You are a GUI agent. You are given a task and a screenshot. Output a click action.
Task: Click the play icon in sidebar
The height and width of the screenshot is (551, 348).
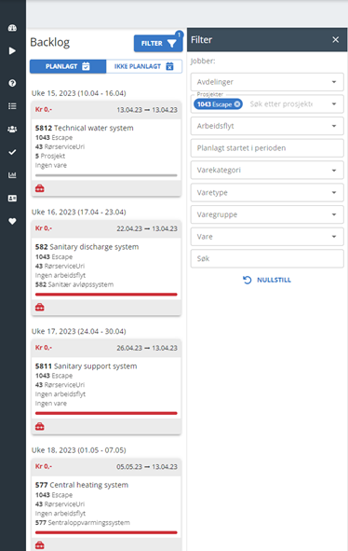pyautogui.click(x=12, y=50)
